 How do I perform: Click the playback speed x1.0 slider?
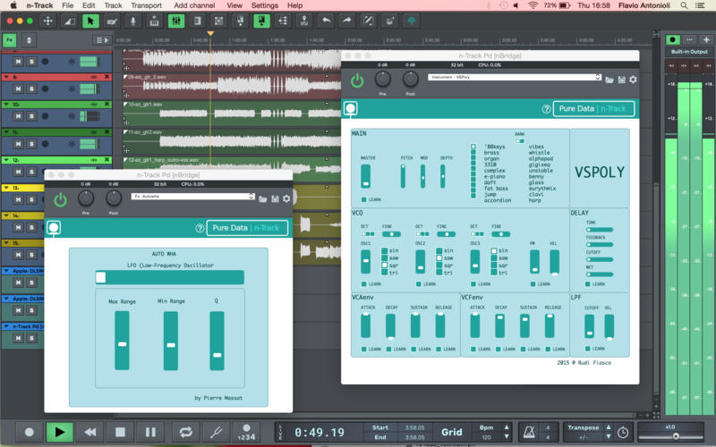pyautogui.click(x=670, y=436)
